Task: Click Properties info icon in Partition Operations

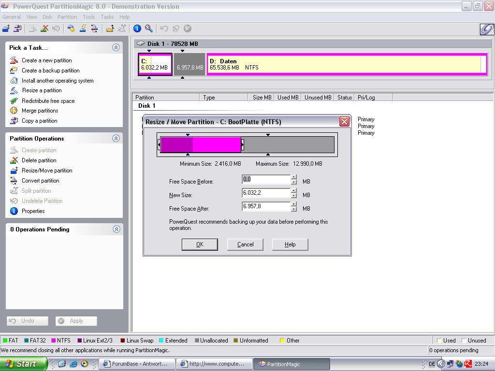Action: [x=14, y=211]
